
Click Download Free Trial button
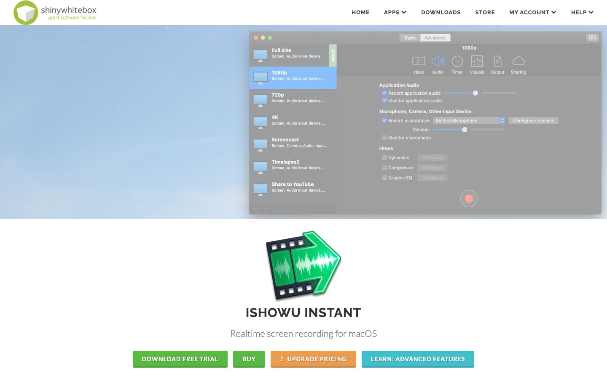[x=180, y=359]
